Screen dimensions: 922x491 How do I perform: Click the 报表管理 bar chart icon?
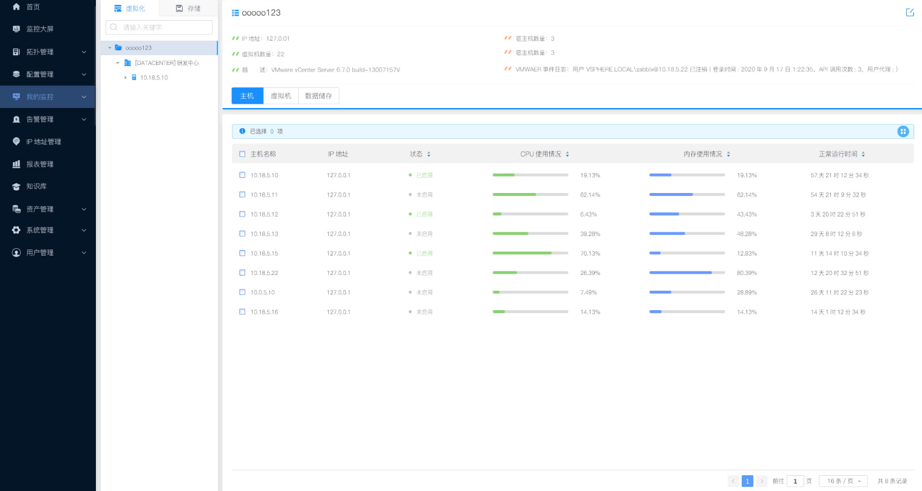pos(16,164)
